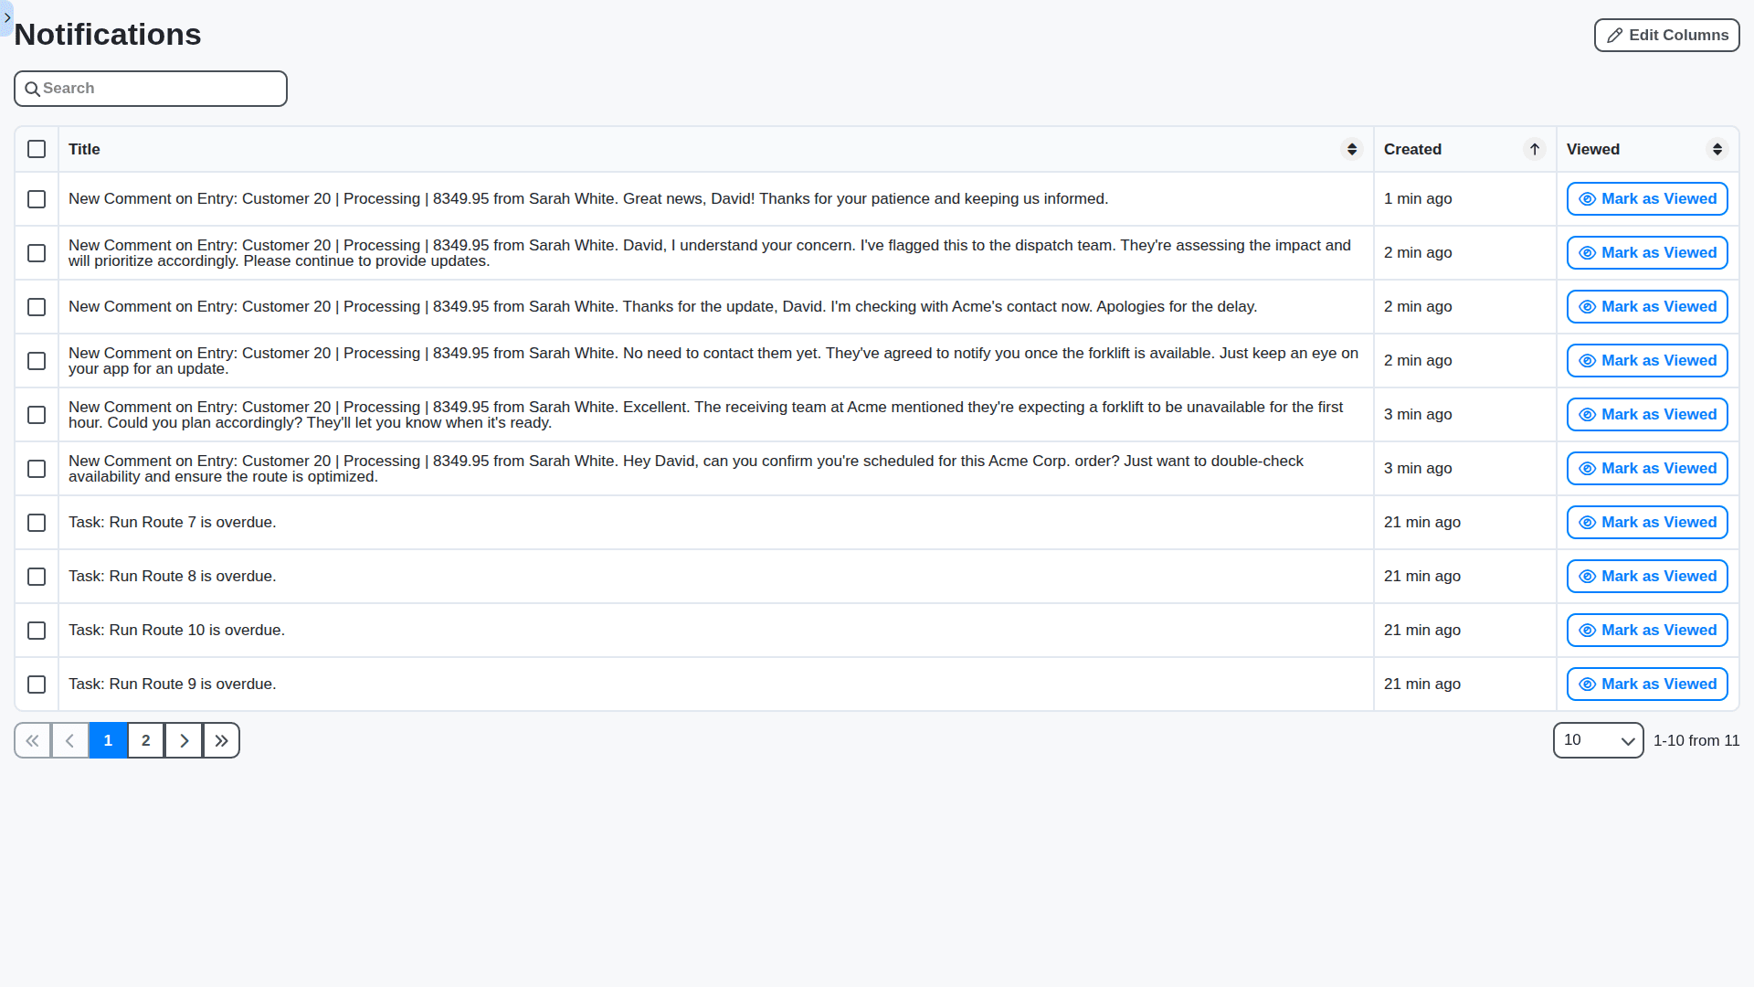Image resolution: width=1754 pixels, height=987 pixels.
Task: Open the page size dropdown showing 10
Action: pos(1597,740)
